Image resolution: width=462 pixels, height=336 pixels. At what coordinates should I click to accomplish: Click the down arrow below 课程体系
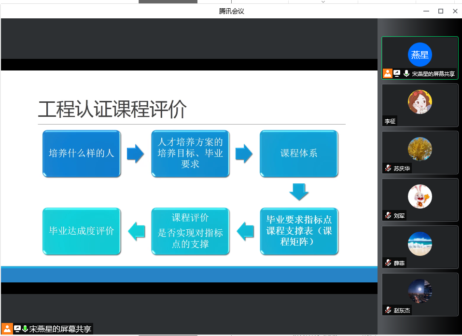[x=299, y=192]
